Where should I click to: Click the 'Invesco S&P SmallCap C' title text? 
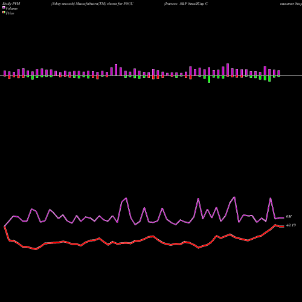pyautogui.click(x=186, y=4)
